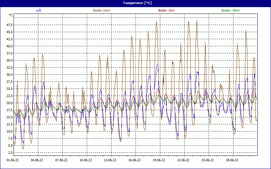271x169 pixels.
Task: Click the 16.06.22 date label
Action: coord(135,160)
